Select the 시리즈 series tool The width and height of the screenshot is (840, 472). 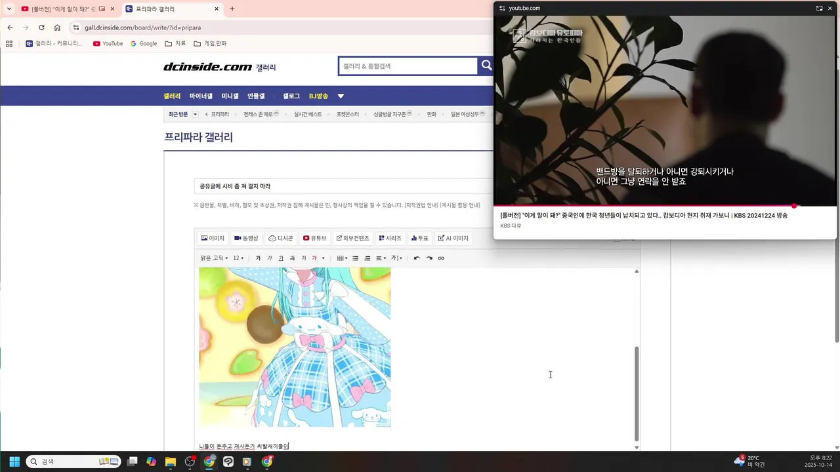390,238
